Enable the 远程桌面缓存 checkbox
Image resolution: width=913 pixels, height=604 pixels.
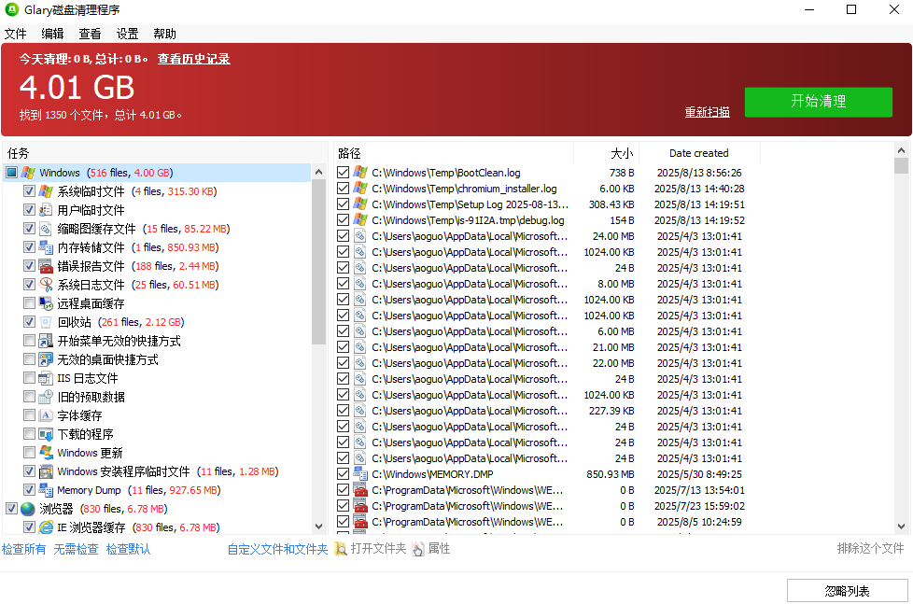tap(29, 302)
